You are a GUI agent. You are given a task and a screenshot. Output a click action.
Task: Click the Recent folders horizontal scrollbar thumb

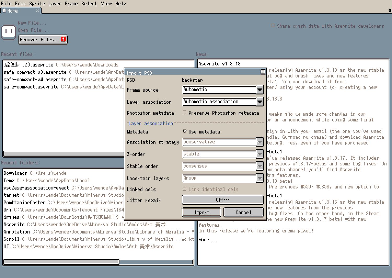61,262
